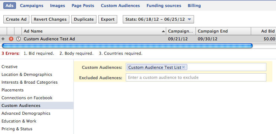The width and height of the screenshot is (276, 134).
Task: Select Placements in the sidebar
Action: tap(13, 90)
